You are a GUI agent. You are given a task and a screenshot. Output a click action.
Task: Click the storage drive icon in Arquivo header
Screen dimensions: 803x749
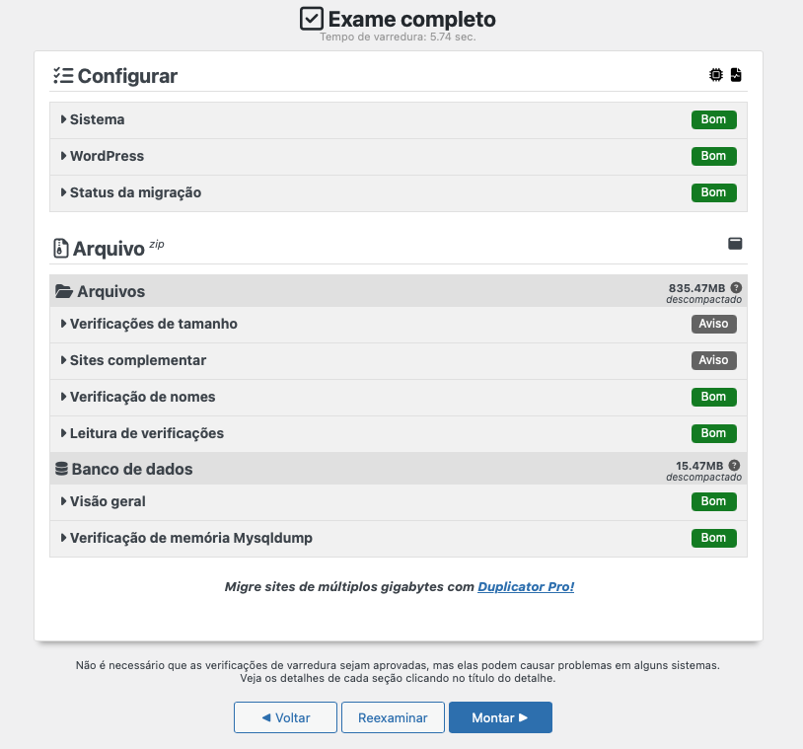click(x=735, y=243)
